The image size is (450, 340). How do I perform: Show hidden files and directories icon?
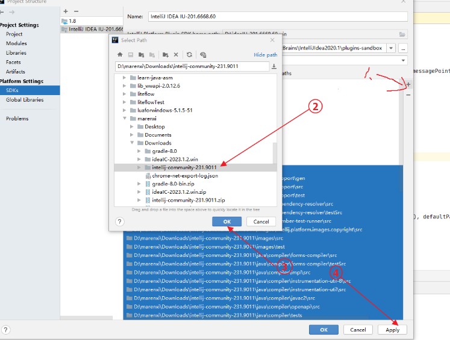tap(203, 55)
